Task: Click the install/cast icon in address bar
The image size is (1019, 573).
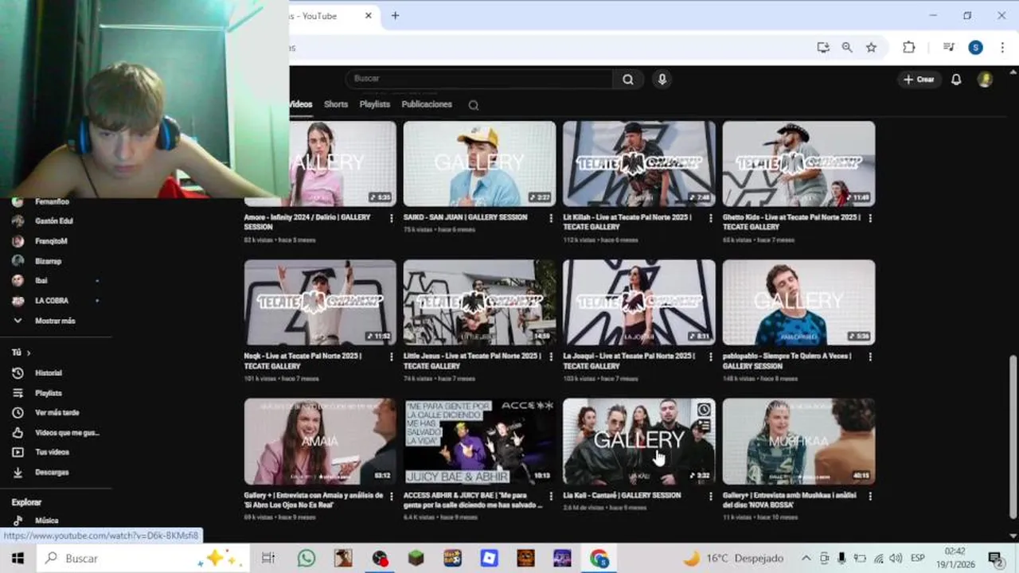Action: (823, 48)
